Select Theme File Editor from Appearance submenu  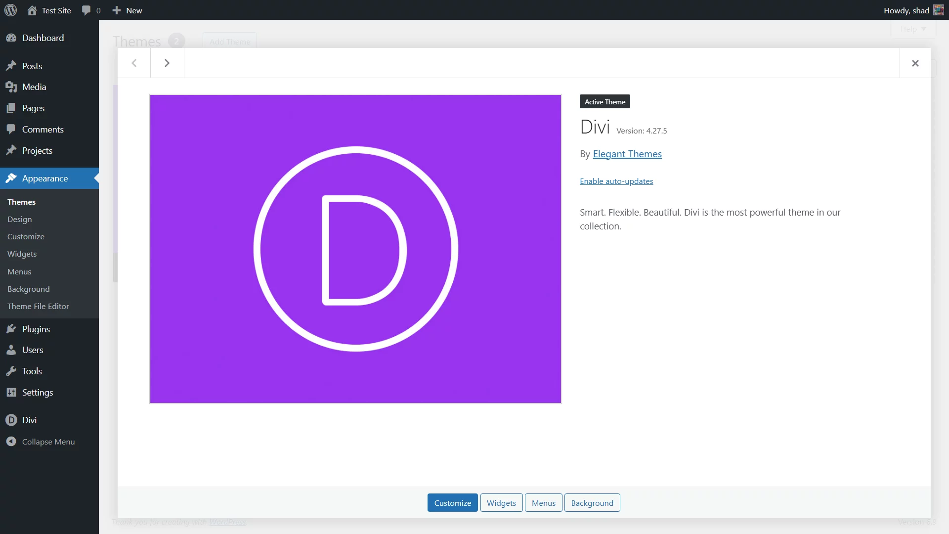[x=38, y=306]
